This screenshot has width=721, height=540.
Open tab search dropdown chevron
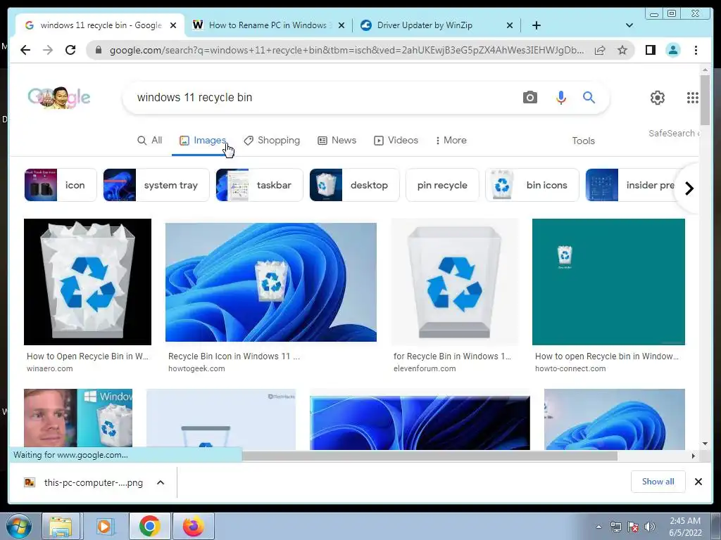tap(629, 25)
